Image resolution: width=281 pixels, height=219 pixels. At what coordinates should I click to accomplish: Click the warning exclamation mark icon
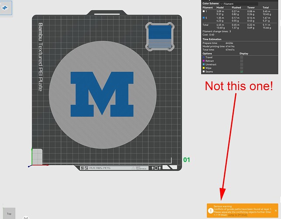tap(211, 211)
